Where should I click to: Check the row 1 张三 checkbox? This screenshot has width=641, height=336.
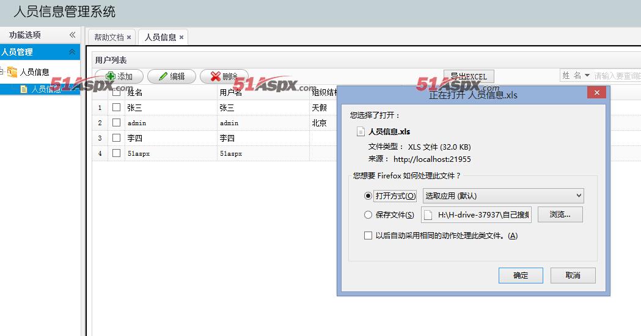pyautogui.click(x=117, y=107)
